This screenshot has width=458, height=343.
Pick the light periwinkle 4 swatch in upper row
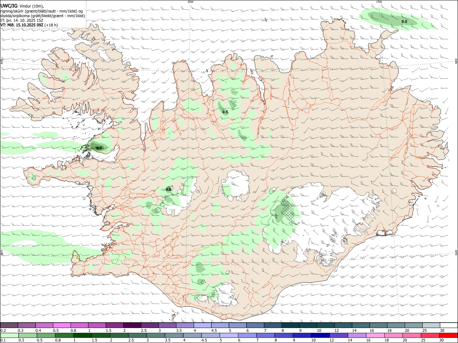click(203, 325)
